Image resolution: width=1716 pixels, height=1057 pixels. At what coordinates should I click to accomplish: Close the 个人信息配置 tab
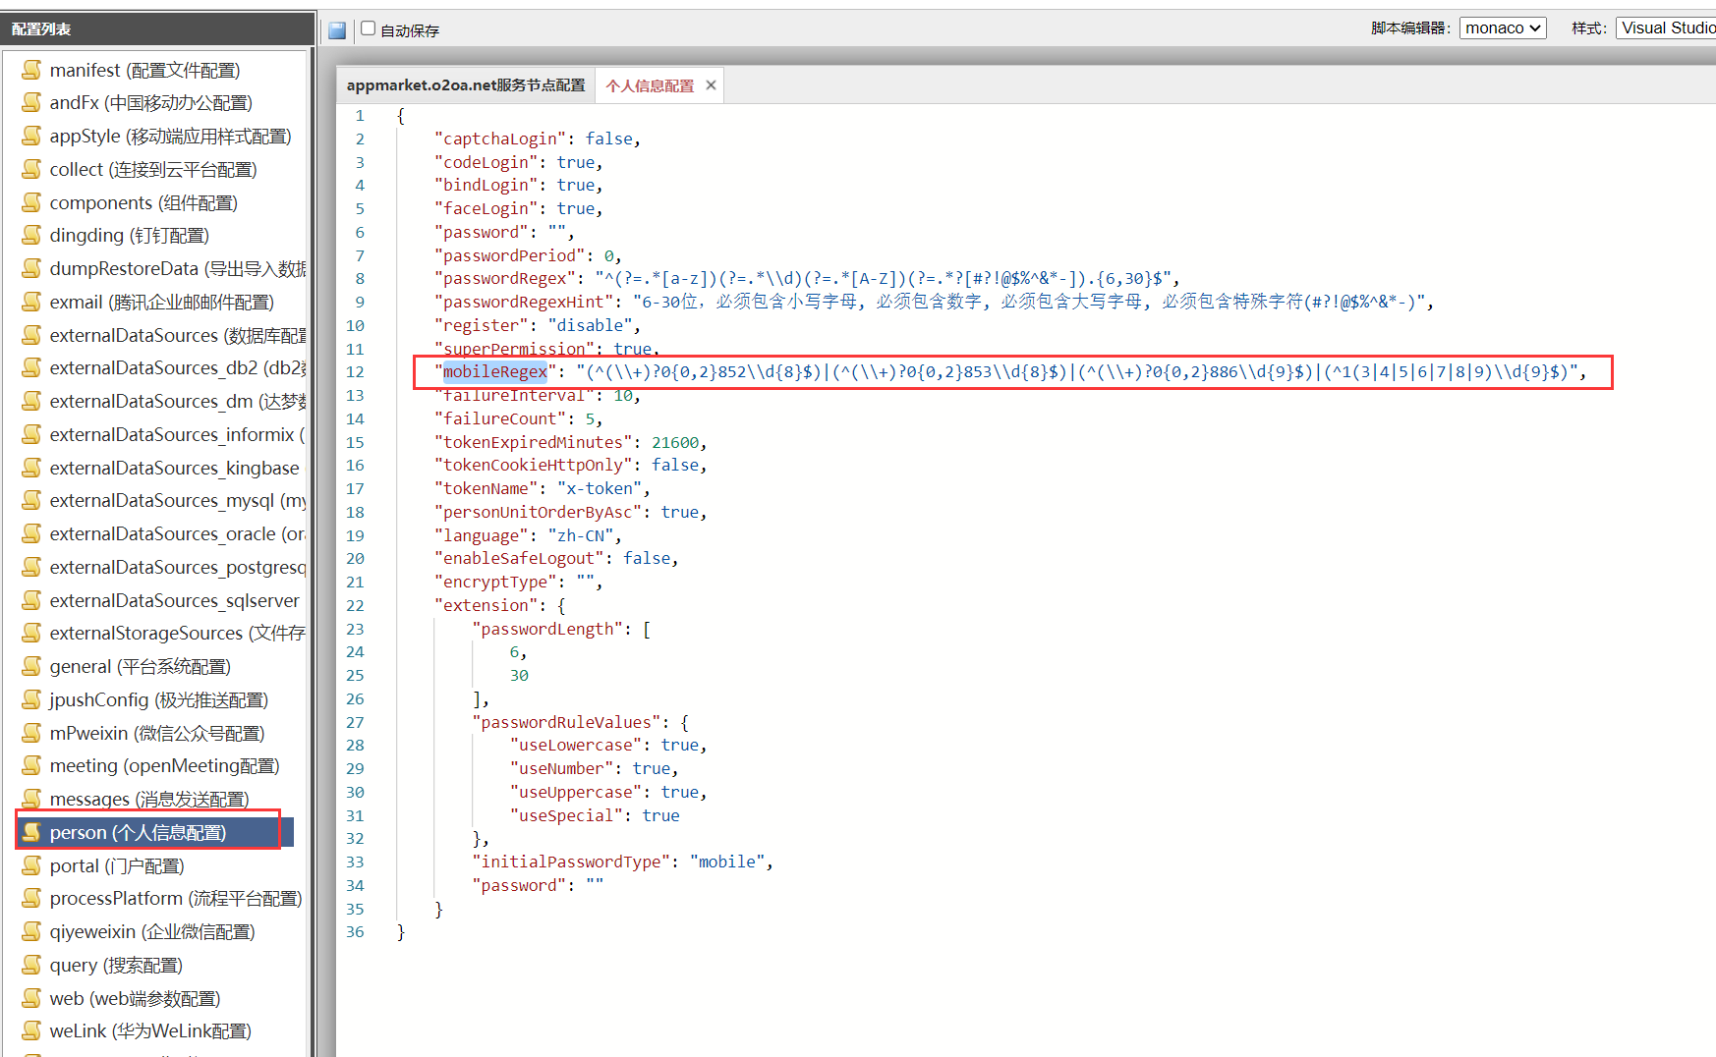pos(711,85)
